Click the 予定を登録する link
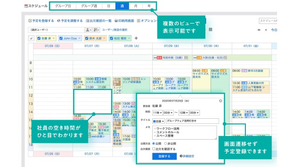298x167 pixels. click(41, 20)
